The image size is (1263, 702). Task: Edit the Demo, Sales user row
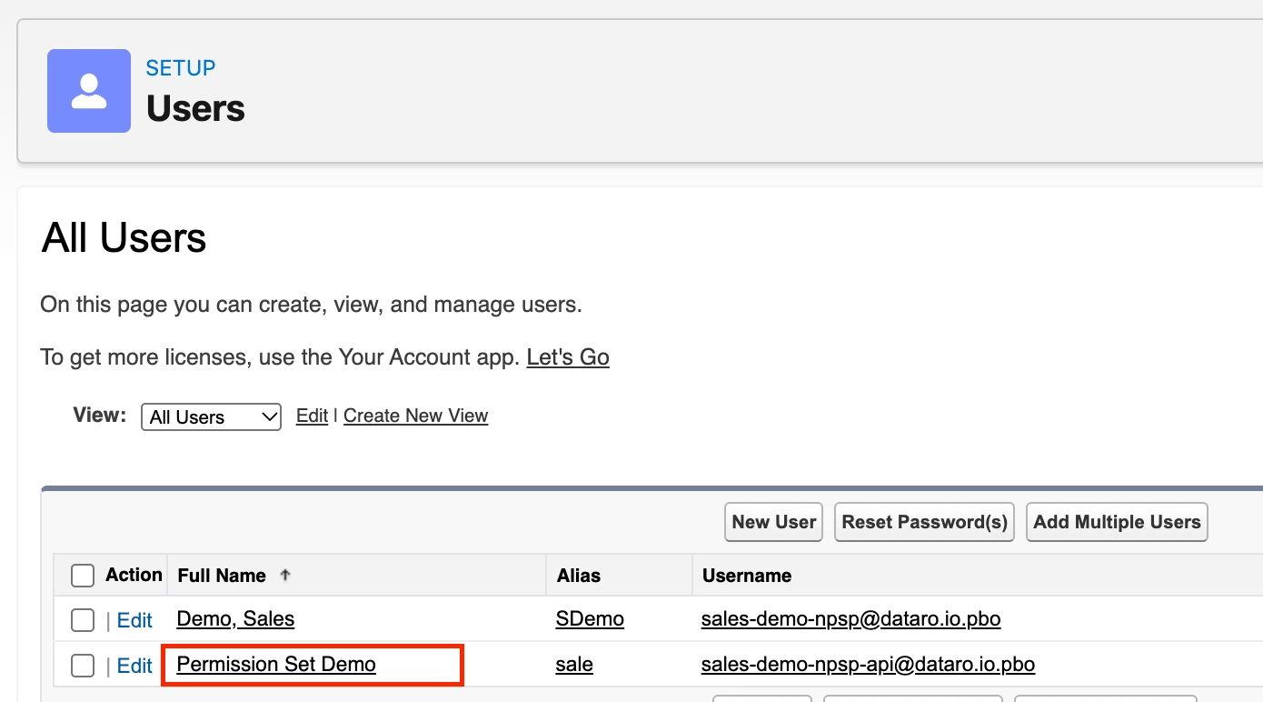tap(134, 620)
